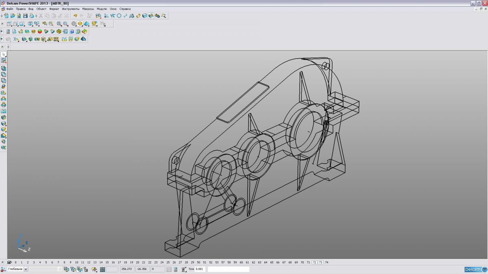Viewport: 488px width, 274px height.
Task: Click the tolerance field 0.001
Action: point(200,269)
